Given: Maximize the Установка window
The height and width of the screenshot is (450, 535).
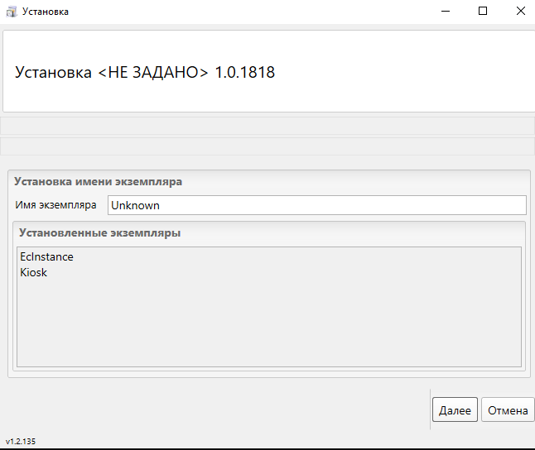Looking at the screenshot, I should [x=483, y=12].
